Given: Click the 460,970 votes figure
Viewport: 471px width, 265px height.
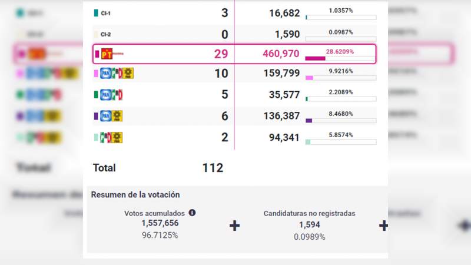Looking at the screenshot, I should pos(281,54).
